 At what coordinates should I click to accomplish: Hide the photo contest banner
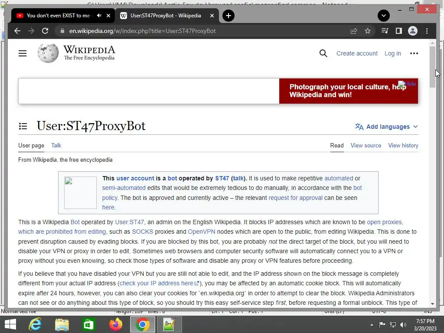click(x=407, y=84)
